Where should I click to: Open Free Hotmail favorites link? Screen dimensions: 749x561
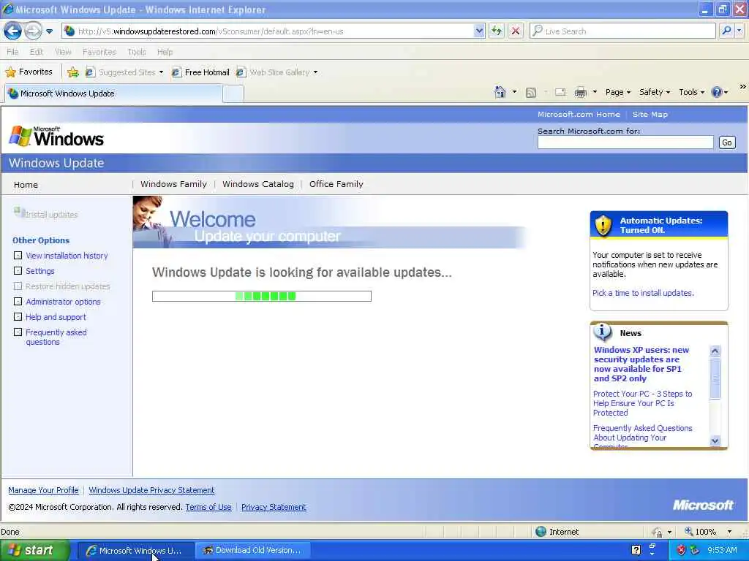click(x=200, y=72)
